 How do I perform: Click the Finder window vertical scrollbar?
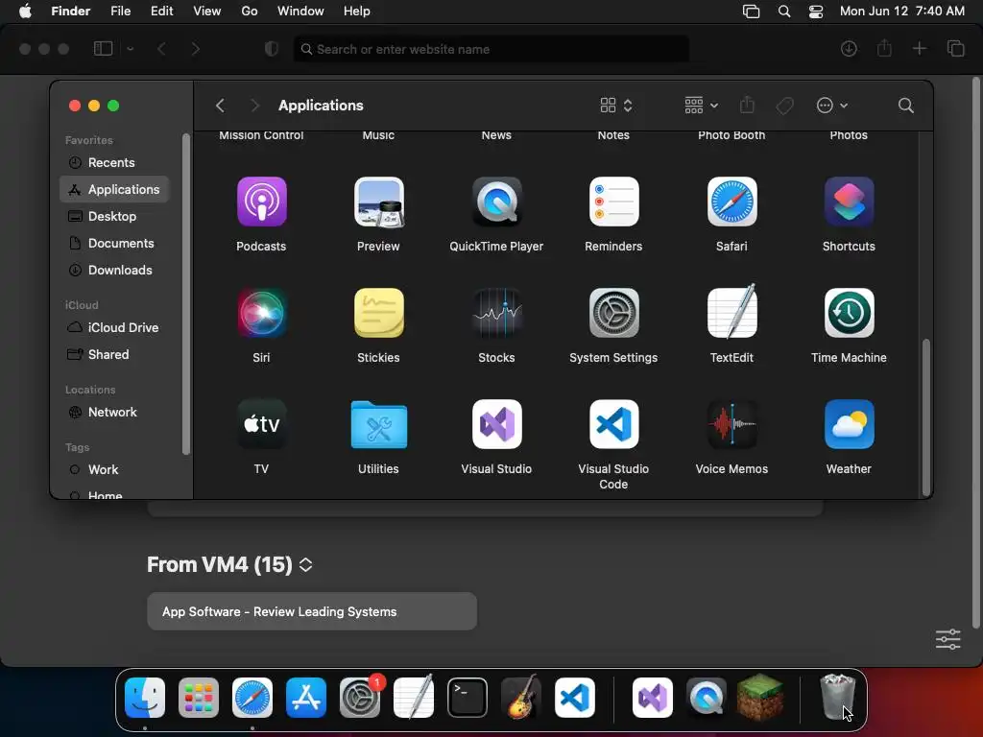tap(925, 417)
